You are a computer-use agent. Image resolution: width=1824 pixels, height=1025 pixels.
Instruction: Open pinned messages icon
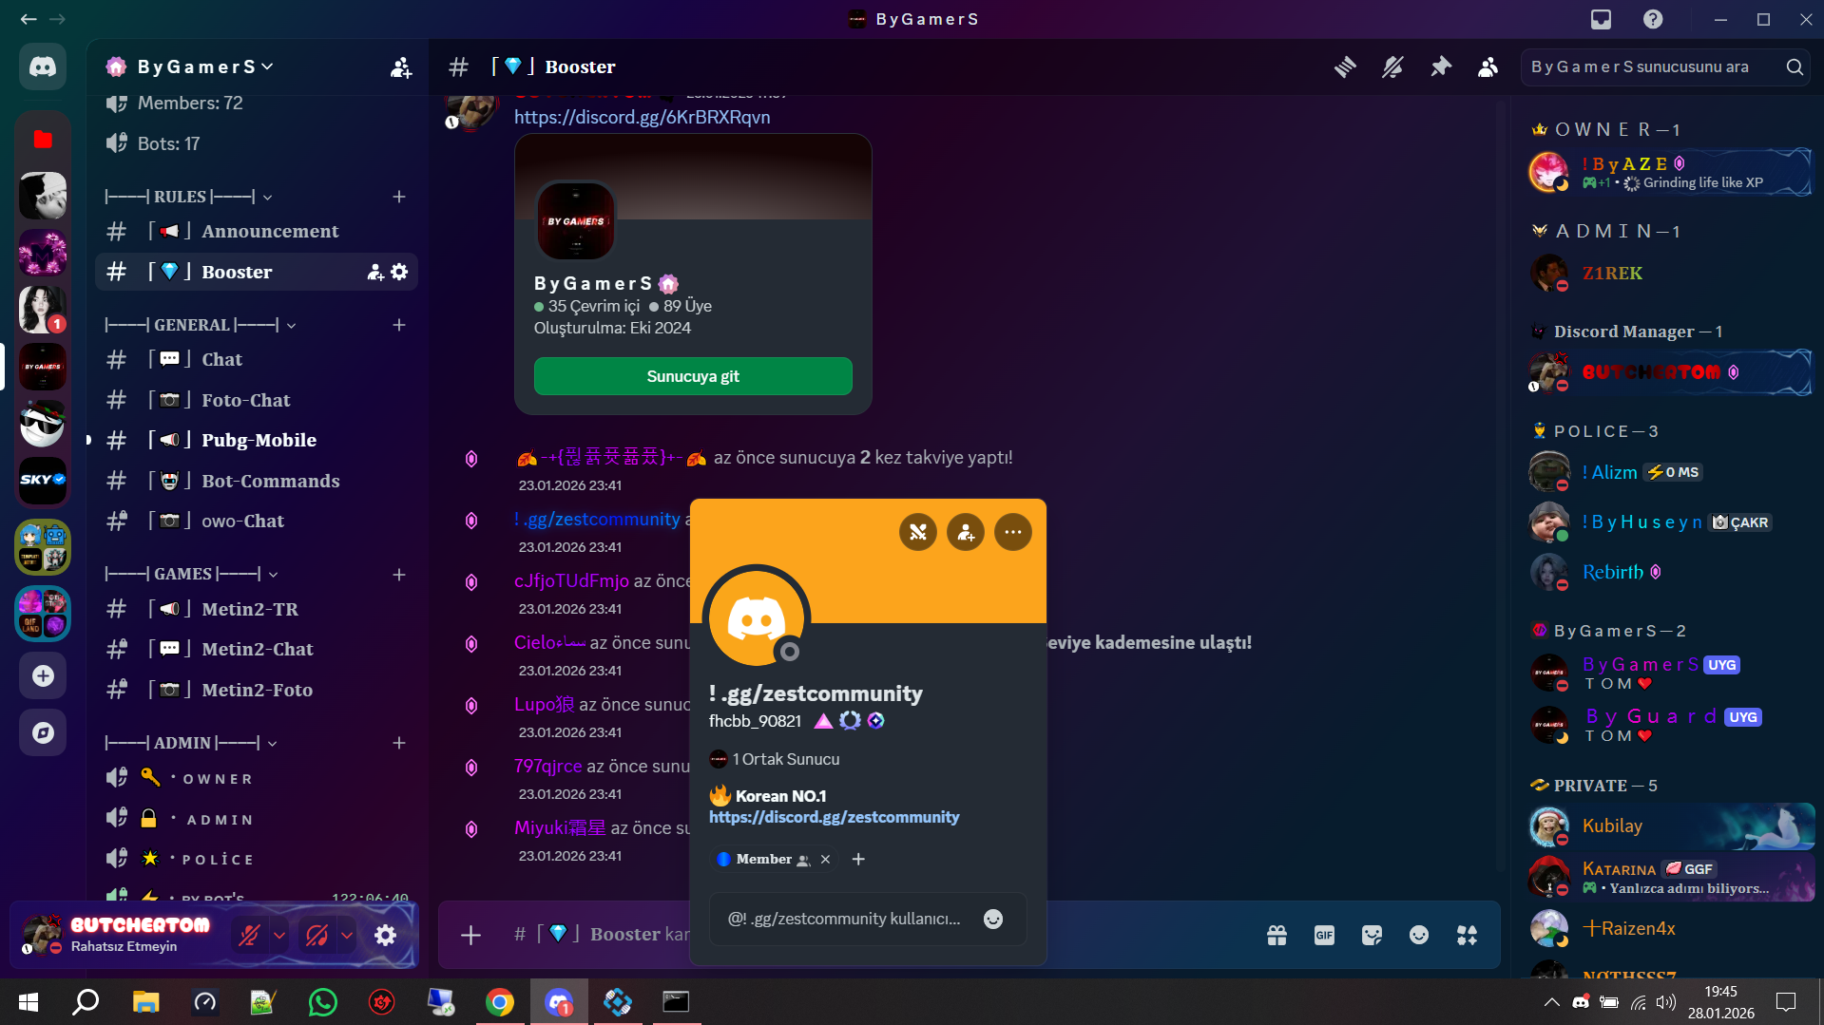(x=1441, y=66)
